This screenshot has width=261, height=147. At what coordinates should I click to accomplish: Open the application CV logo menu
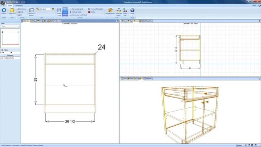point(3,3)
